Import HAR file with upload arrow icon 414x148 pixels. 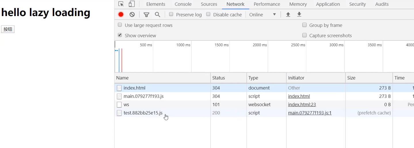click(x=288, y=14)
